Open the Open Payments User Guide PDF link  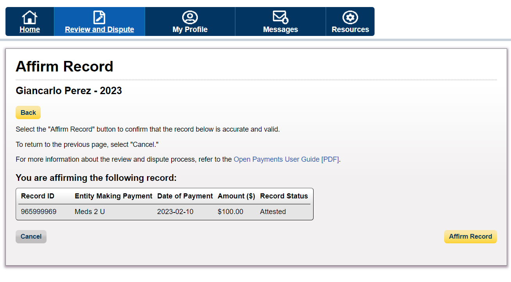coord(286,159)
